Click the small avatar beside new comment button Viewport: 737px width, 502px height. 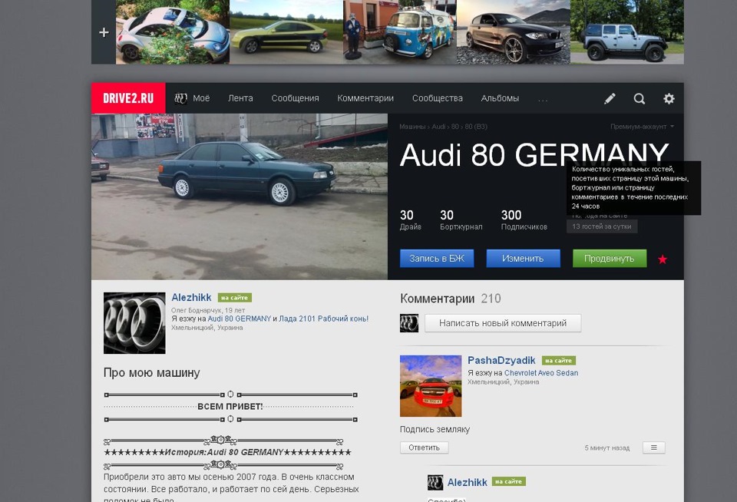click(409, 323)
